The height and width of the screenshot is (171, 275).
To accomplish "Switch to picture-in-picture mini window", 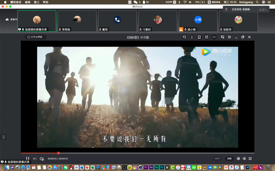I will [x=222, y=37].
